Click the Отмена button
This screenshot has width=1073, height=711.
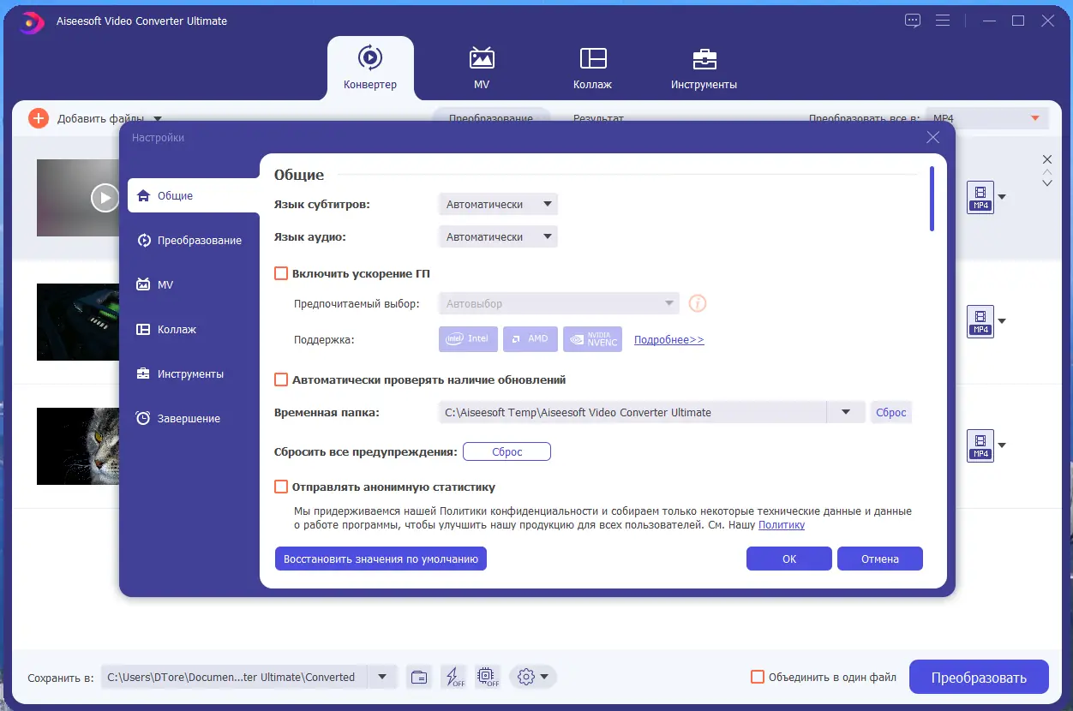click(880, 559)
